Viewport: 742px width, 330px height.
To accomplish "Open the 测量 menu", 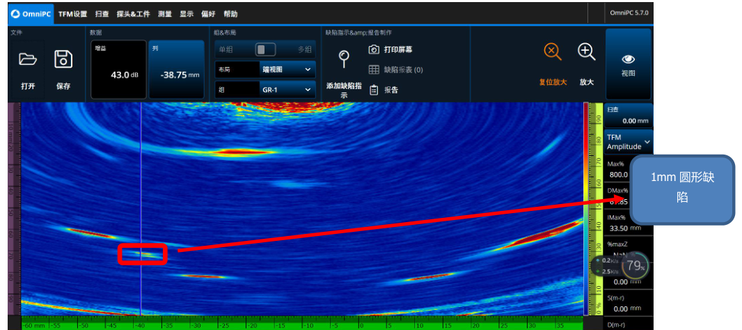I will pyautogui.click(x=165, y=14).
